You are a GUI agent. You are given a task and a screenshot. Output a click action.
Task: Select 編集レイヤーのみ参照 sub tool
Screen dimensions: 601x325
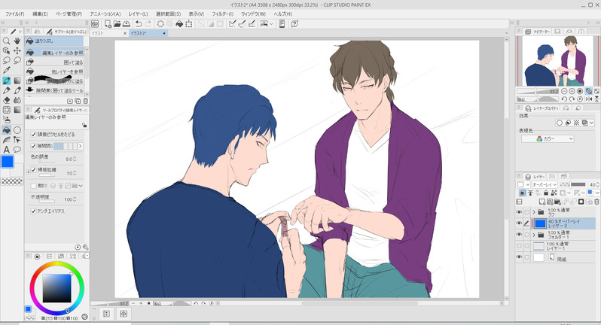tap(55, 53)
